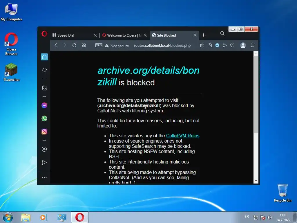Open the edit/pinboard icon in address bar
The image size is (297, 223).
click(x=202, y=45)
